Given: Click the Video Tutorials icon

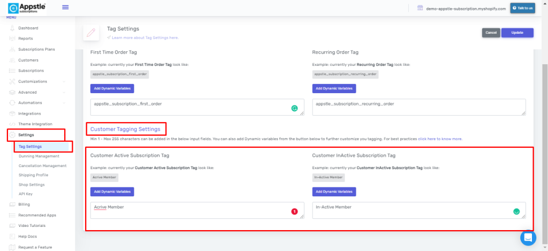Looking at the screenshot, I should [x=12, y=225].
